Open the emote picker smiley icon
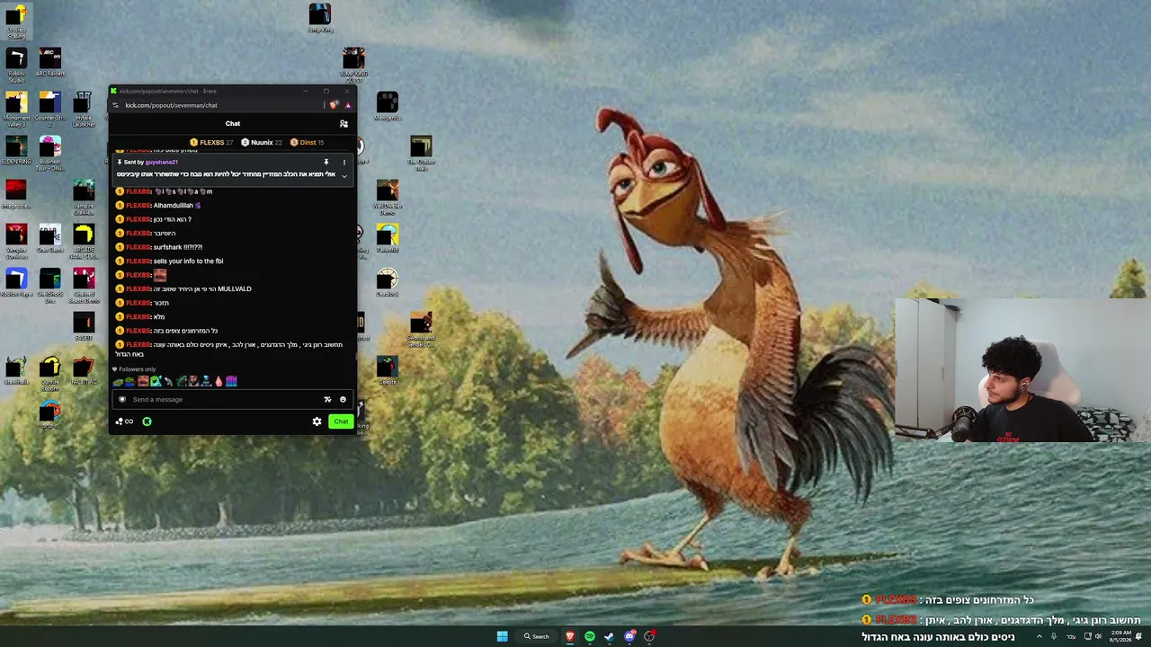This screenshot has width=1151, height=647. point(343,399)
